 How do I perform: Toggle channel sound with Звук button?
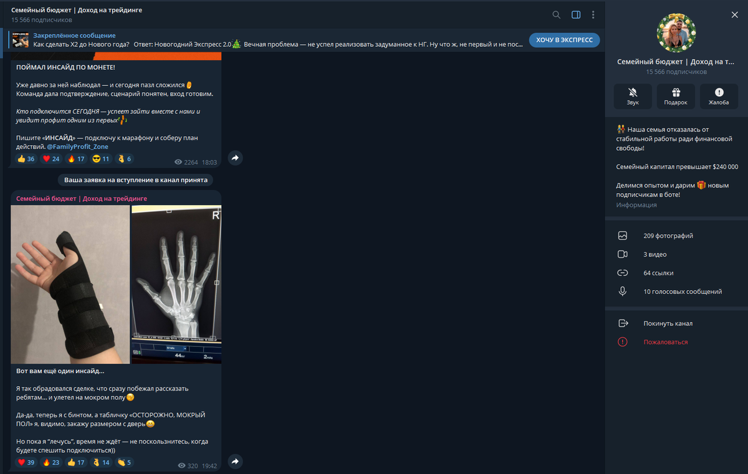(633, 97)
